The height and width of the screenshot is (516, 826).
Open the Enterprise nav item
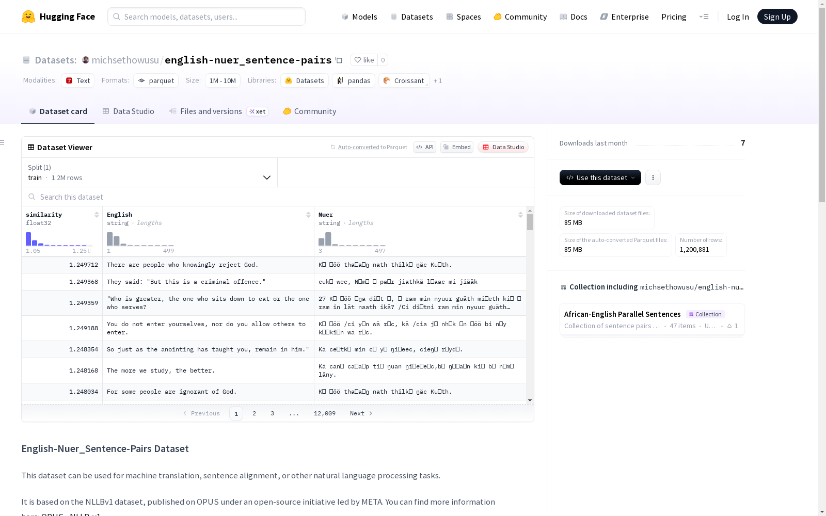pos(624,17)
